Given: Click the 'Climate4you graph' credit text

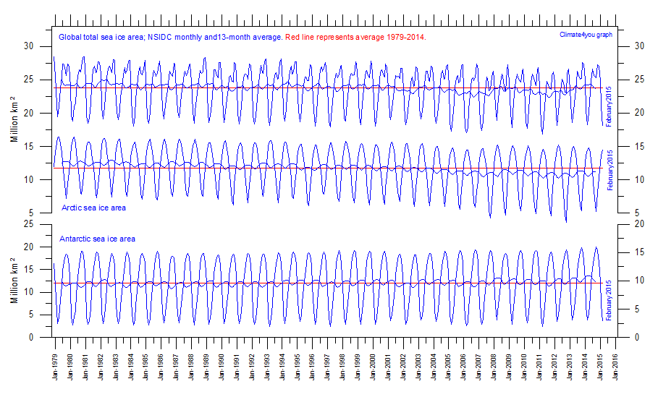Looking at the screenshot, I should 586,35.
